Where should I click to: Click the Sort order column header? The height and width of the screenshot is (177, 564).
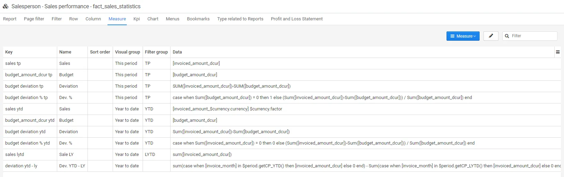[100, 52]
